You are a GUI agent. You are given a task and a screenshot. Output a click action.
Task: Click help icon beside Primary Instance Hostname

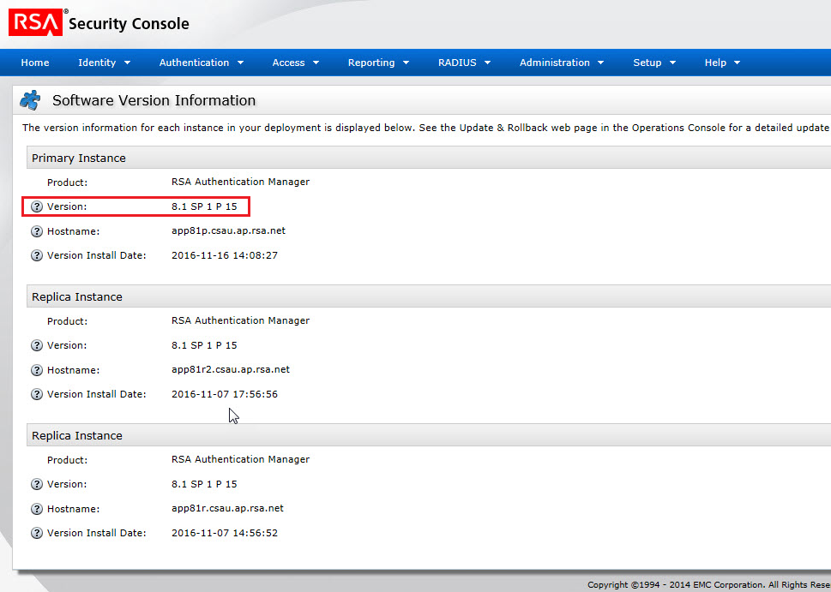tap(37, 231)
